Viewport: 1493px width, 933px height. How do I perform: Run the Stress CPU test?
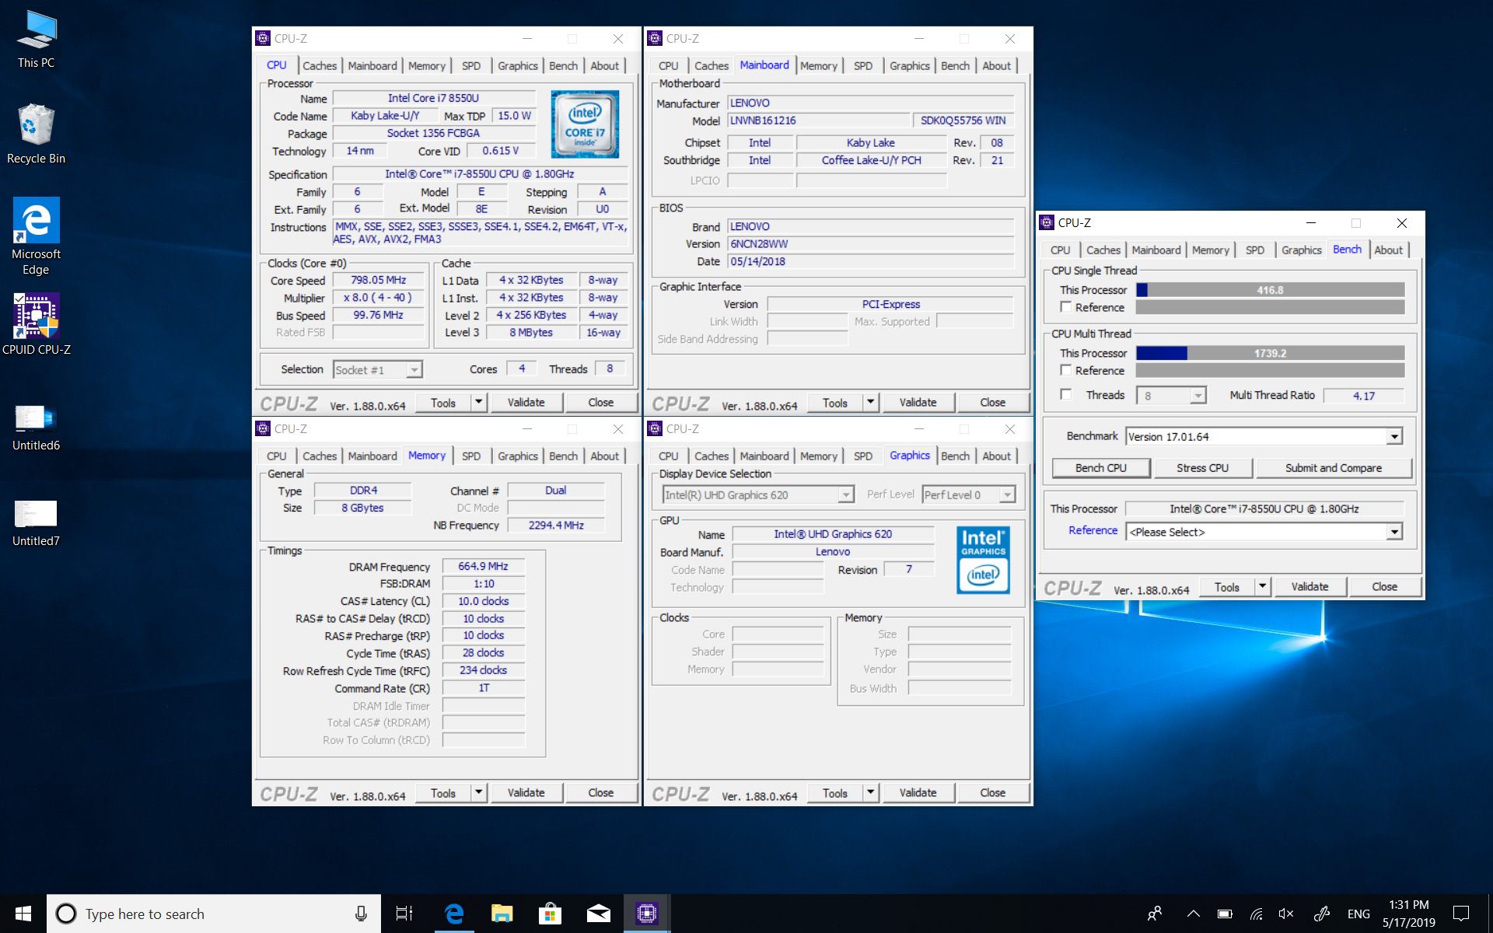tap(1203, 467)
